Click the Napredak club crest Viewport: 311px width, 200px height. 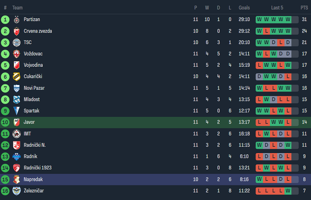point(16,180)
